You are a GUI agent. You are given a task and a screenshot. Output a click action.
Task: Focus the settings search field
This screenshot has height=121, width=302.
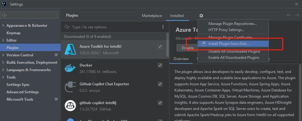(29, 15)
